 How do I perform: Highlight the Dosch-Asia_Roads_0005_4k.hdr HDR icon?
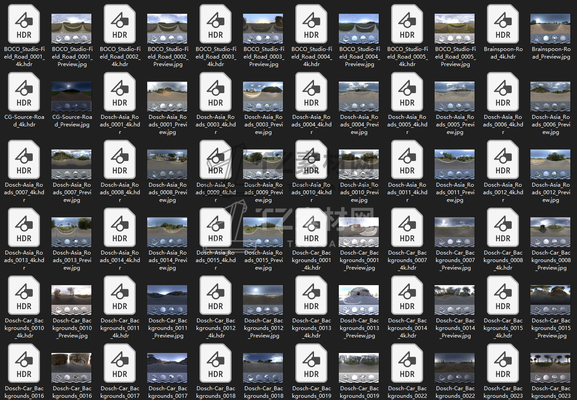(x=407, y=92)
